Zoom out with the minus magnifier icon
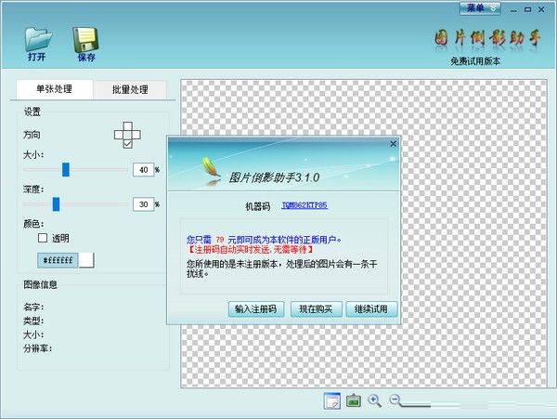Viewport: 557px width, 419px height. [395, 400]
